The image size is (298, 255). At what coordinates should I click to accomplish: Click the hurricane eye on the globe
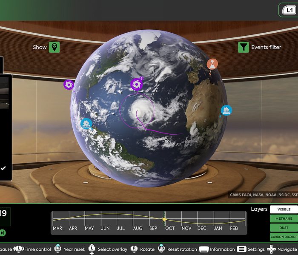coord(137,111)
